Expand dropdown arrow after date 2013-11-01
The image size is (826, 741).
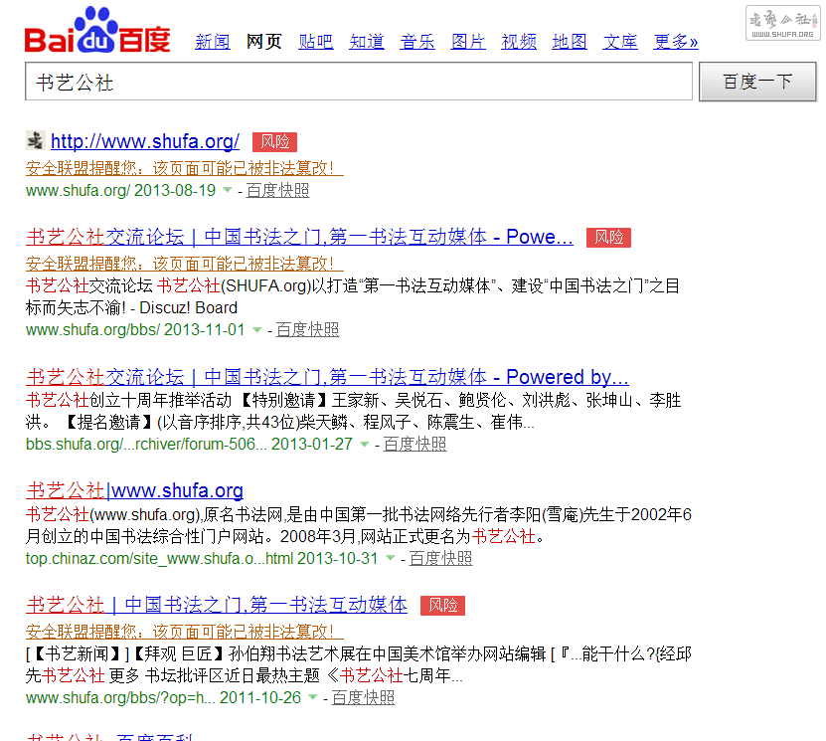257,330
